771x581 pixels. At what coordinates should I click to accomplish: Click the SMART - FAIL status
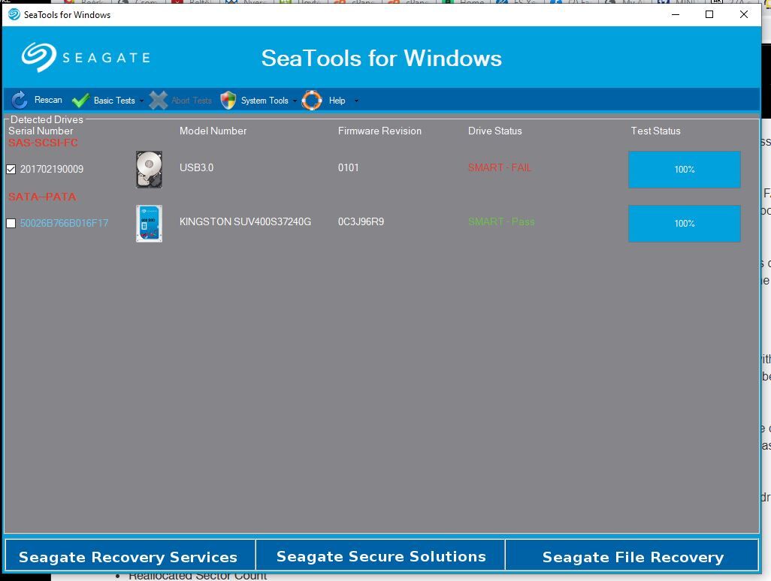coord(500,167)
